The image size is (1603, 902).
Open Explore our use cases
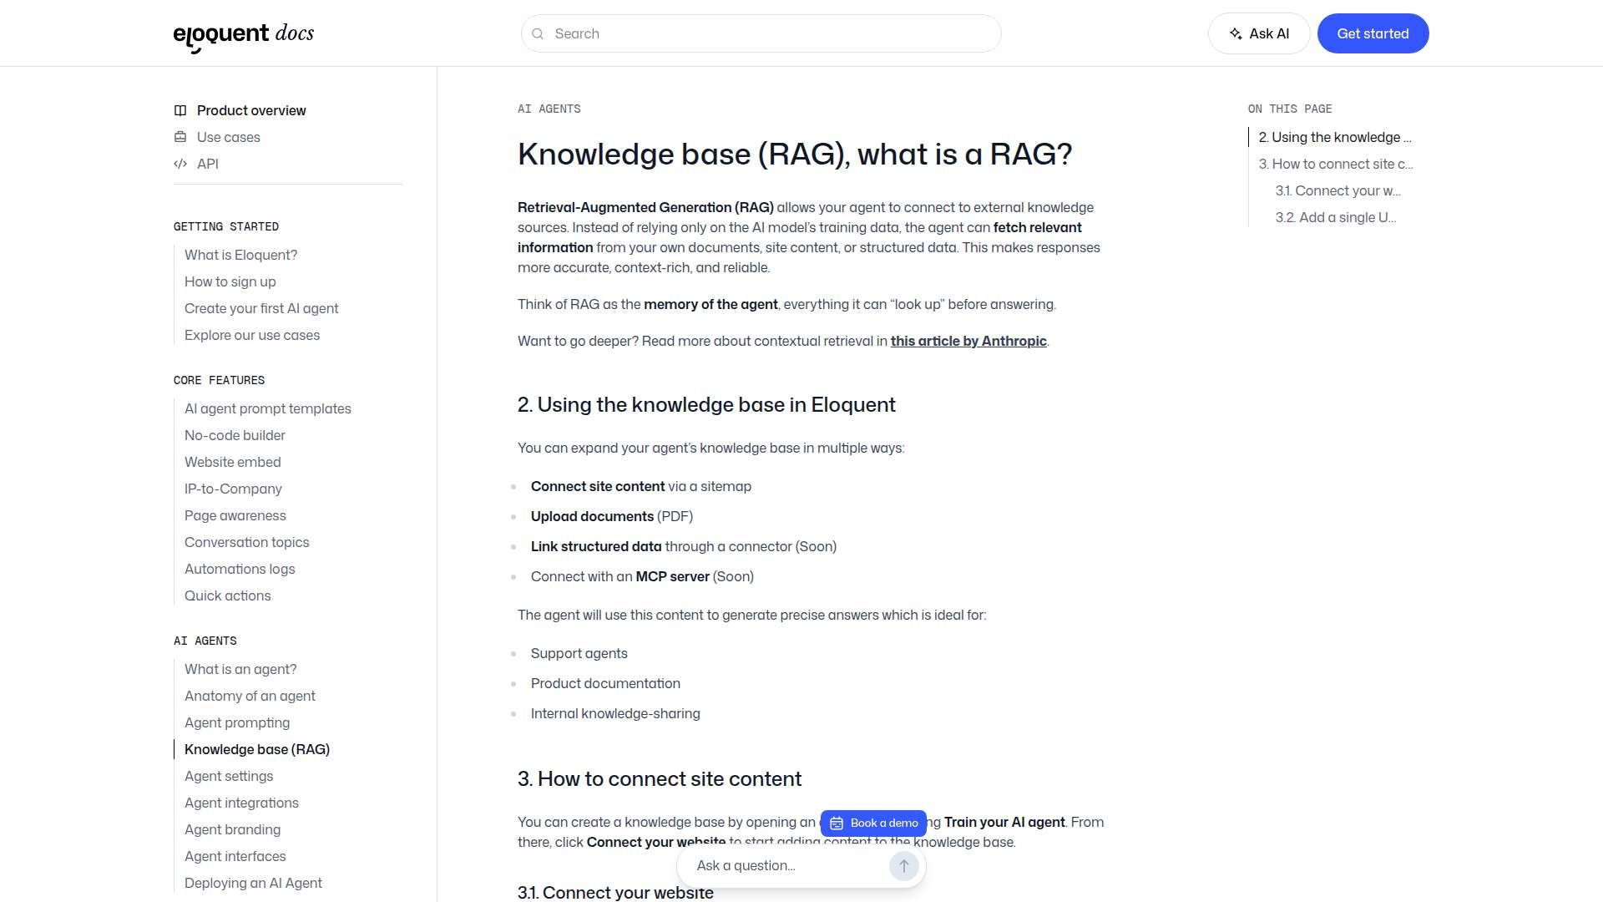pos(252,335)
